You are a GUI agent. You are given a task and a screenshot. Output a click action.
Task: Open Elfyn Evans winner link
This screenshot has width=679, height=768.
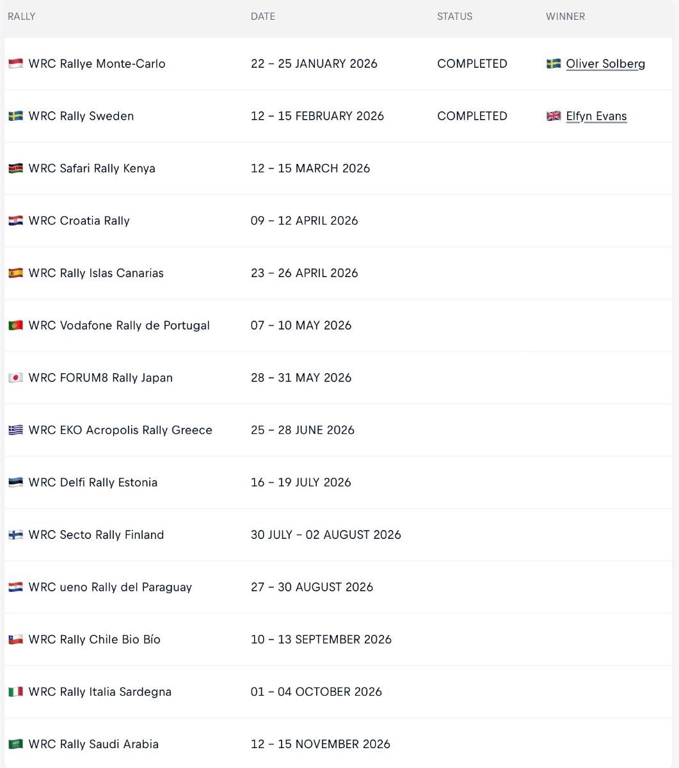596,116
